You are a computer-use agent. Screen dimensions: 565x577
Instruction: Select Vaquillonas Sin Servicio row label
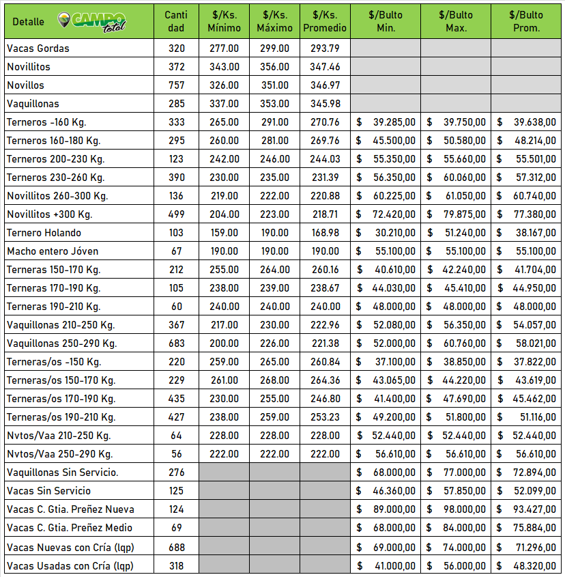pyautogui.click(x=63, y=473)
